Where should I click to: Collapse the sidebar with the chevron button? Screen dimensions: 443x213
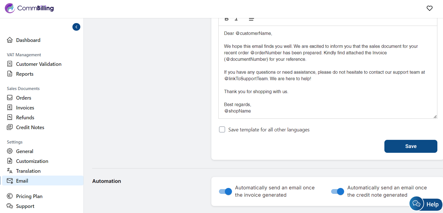(76, 27)
